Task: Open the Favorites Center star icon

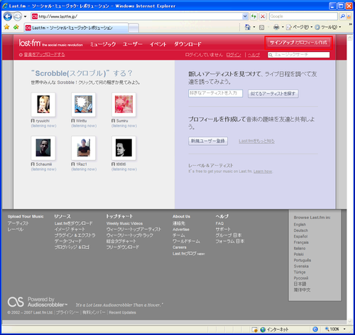Action: tap(6, 27)
